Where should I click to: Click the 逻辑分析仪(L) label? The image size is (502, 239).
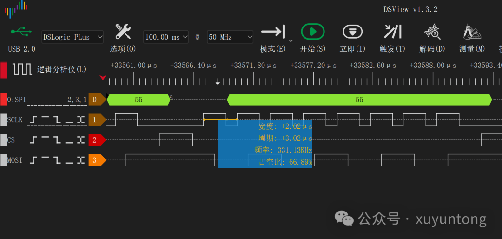coord(61,69)
